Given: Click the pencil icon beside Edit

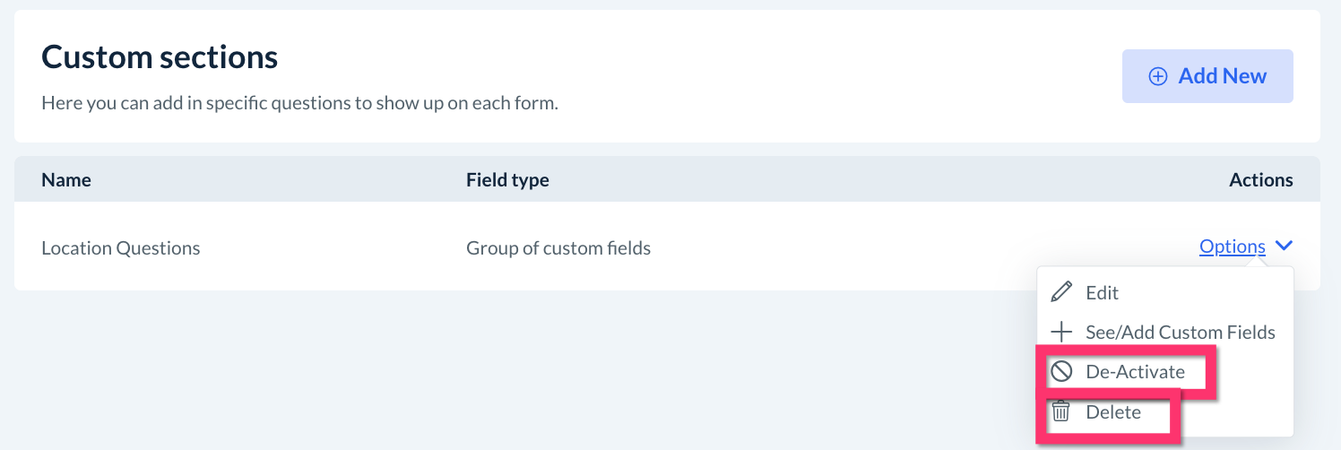Looking at the screenshot, I should click(x=1061, y=292).
